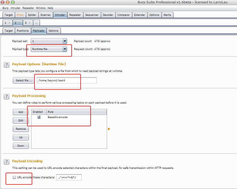The image size is (237, 189).
Task: Switch to the Extender tab
Action: point(140,15)
